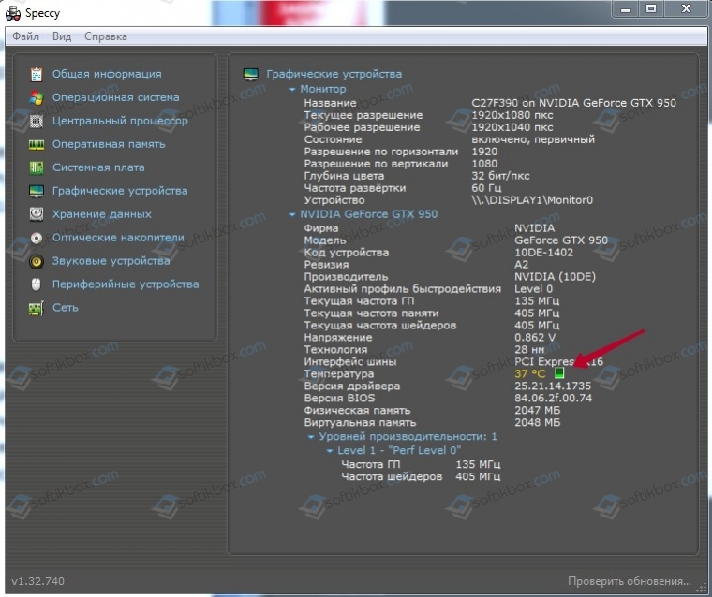The width and height of the screenshot is (712, 597).
Task: Click the Частота развёртки label
Action: point(355,188)
